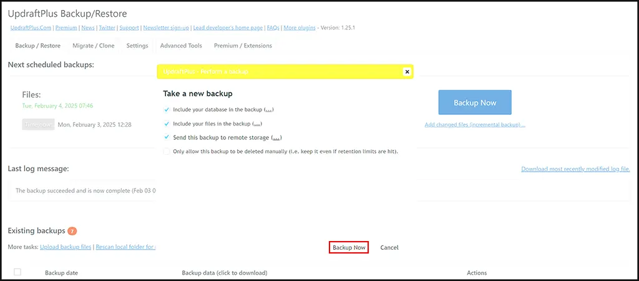The height and width of the screenshot is (281, 639).
Task: Click the existing backups count badge 7
Action: [x=72, y=231]
